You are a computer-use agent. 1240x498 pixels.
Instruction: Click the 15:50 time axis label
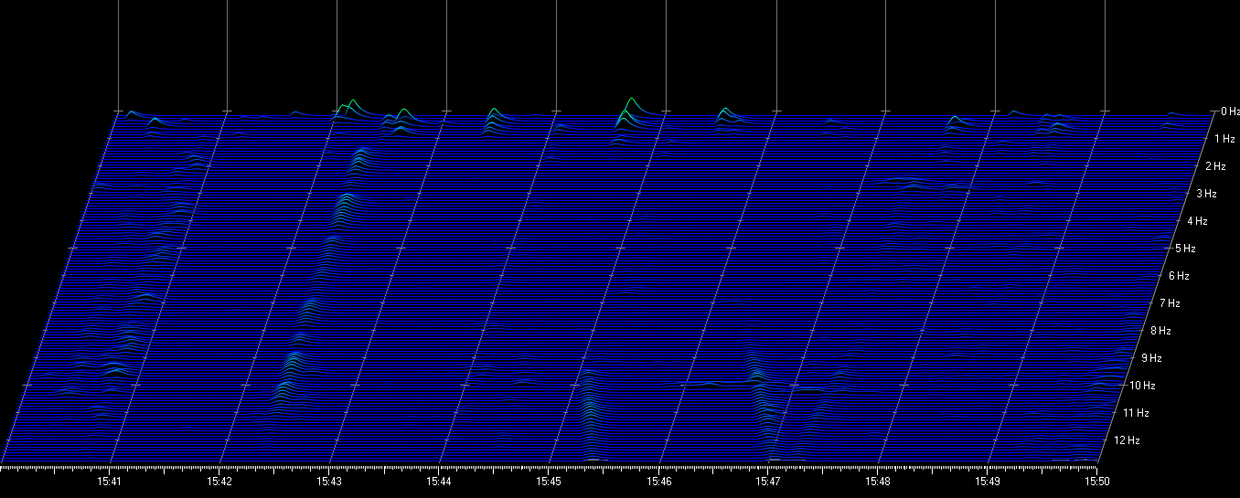click(1097, 481)
